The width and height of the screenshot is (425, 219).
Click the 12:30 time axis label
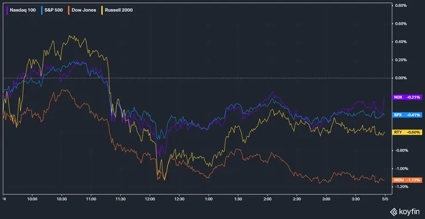[179, 199]
